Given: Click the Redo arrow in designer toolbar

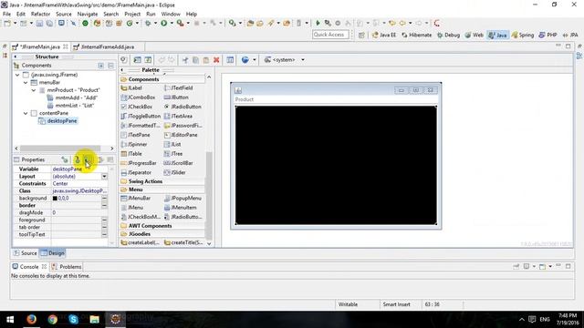Looking at the screenshot, I should click(171, 60).
